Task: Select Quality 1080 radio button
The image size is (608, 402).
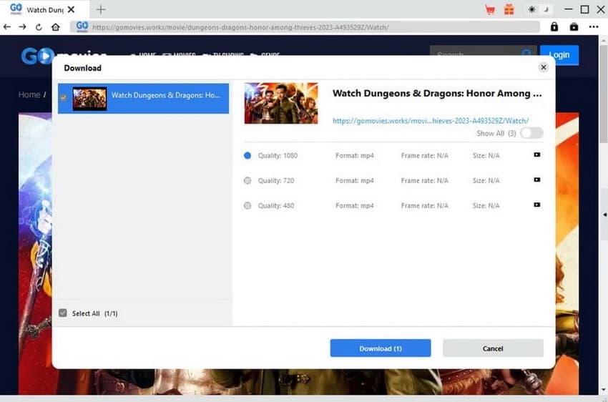Action: [247, 155]
